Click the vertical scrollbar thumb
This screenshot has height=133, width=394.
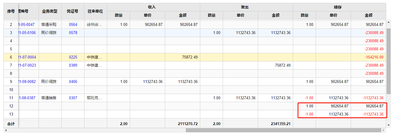click(x=389, y=61)
